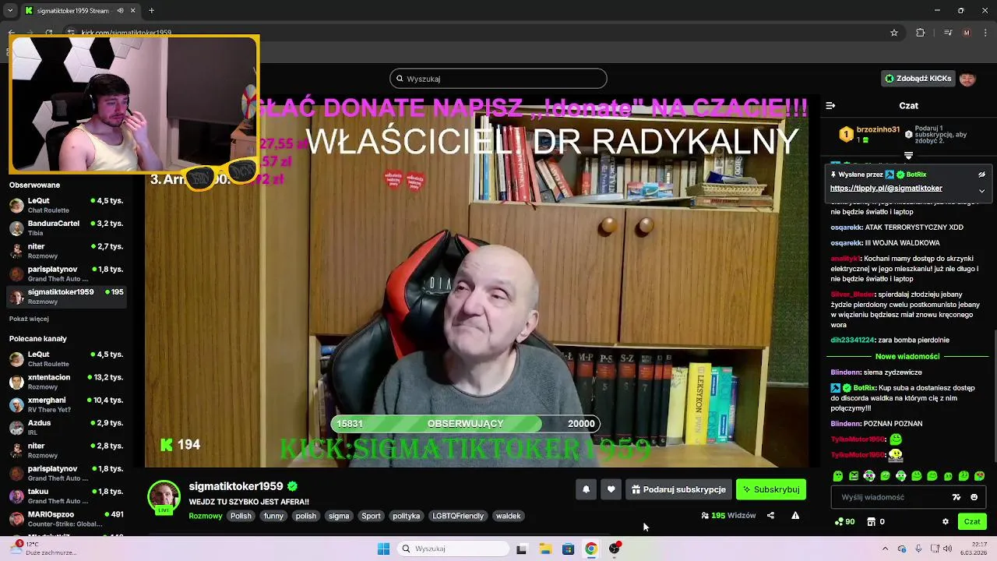Open parisplatynov in Obserwowane list
This screenshot has width=997, height=561.
click(66, 273)
